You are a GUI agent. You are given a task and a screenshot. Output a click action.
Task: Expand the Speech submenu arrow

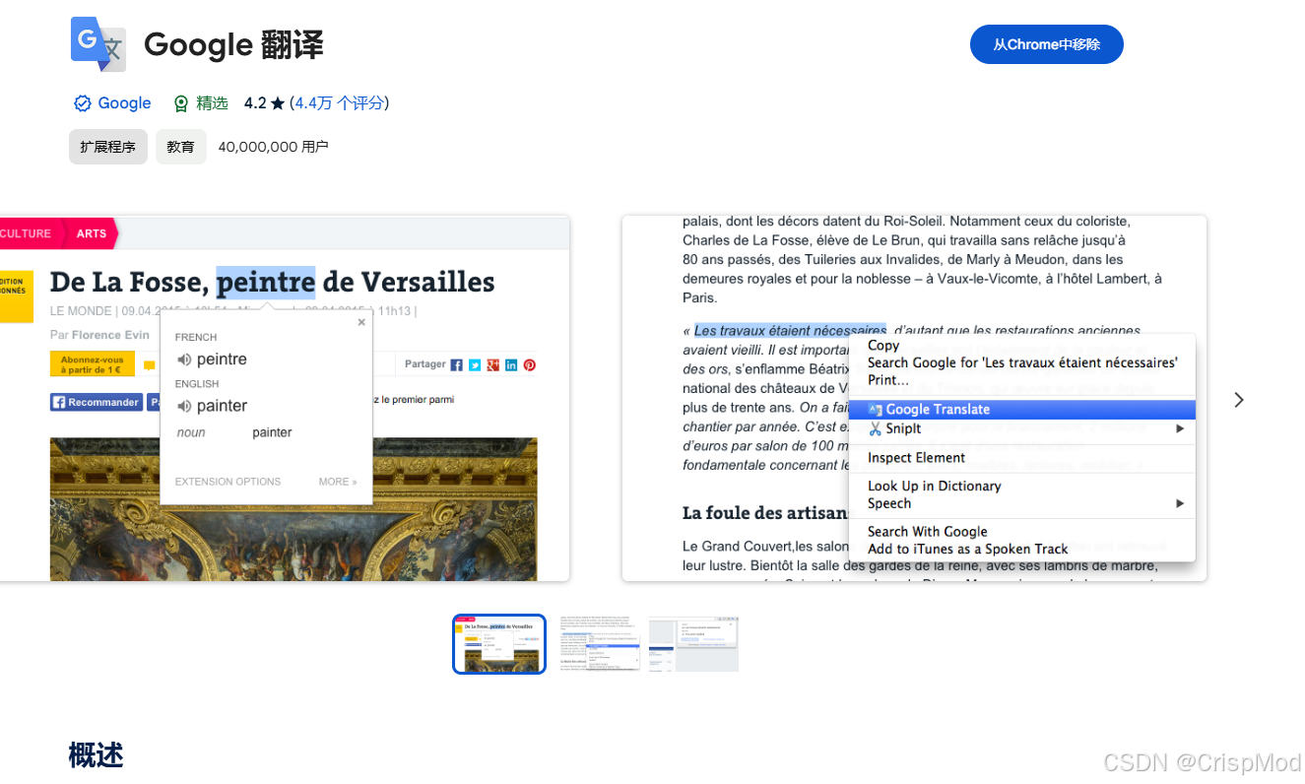[1180, 503]
